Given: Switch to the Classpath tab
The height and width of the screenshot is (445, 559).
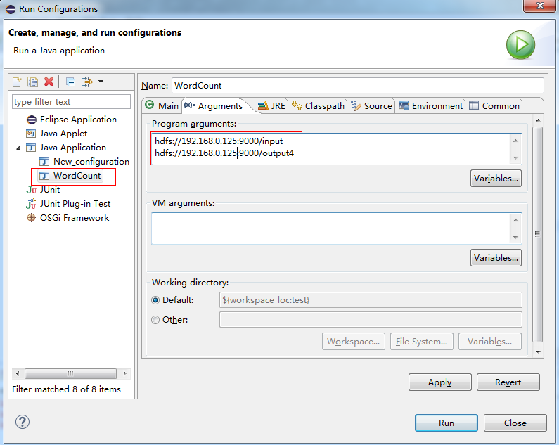Looking at the screenshot, I should [x=318, y=106].
